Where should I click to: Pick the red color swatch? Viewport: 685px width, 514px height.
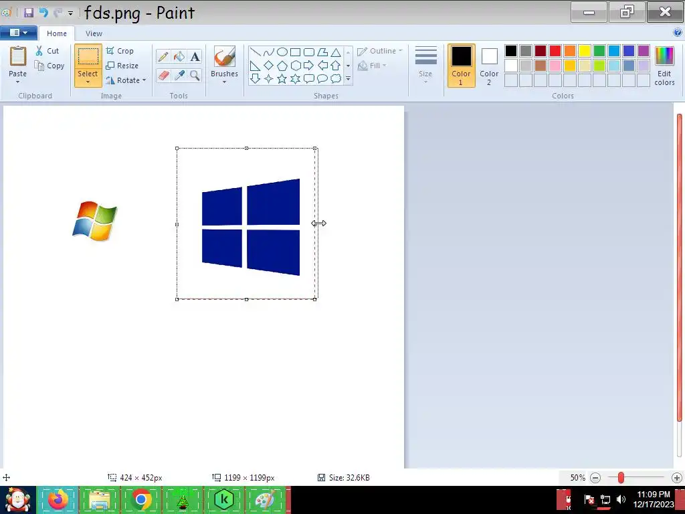coord(555,51)
